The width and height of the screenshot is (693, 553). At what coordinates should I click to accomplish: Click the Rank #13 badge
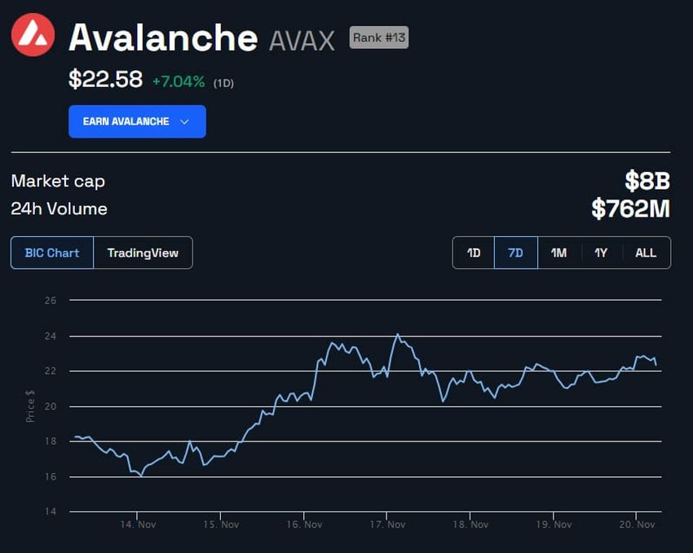(380, 37)
